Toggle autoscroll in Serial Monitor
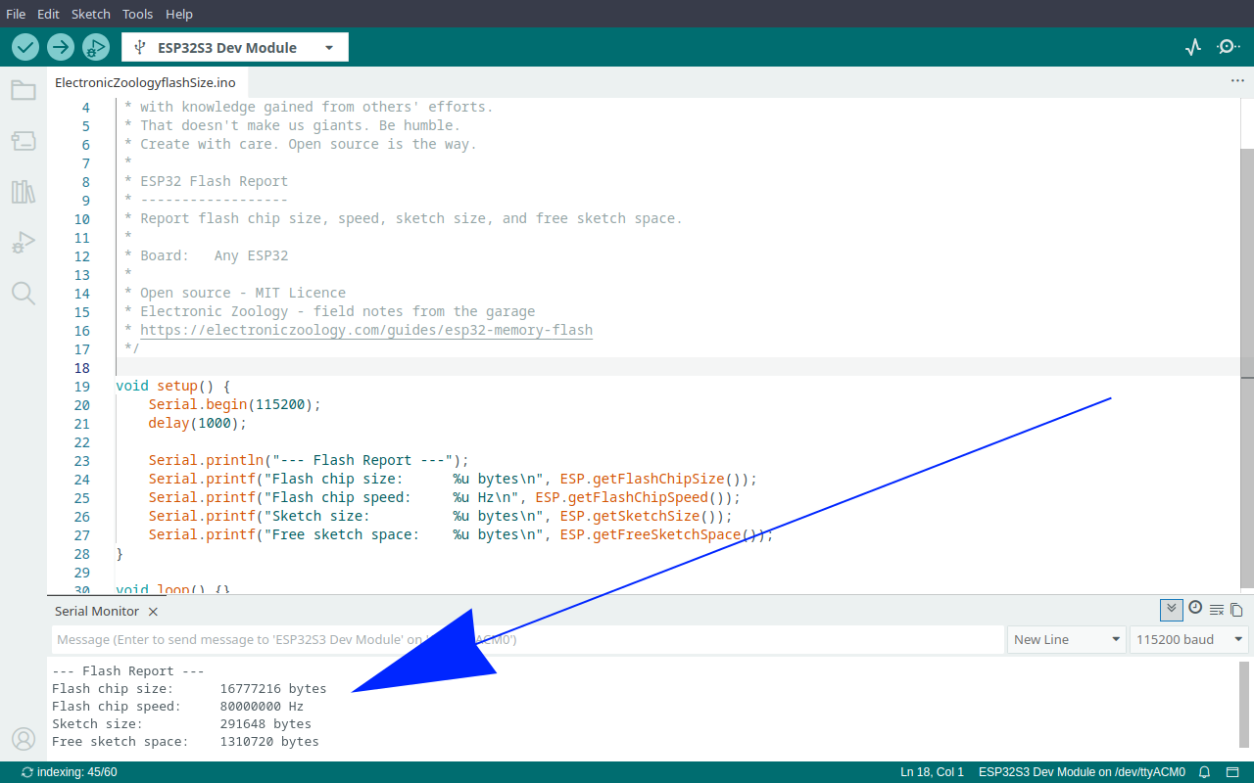1254x783 pixels. tap(1171, 610)
